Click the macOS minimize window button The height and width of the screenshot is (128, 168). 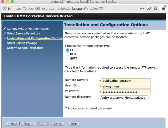coord(7,1)
